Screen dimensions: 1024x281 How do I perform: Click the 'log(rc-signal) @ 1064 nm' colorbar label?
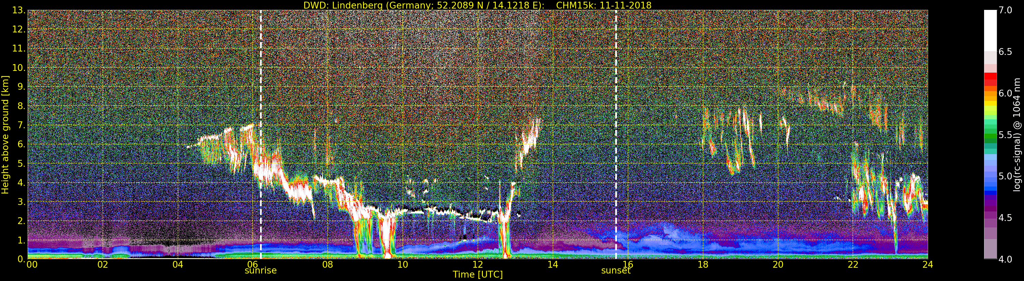click(1017, 135)
